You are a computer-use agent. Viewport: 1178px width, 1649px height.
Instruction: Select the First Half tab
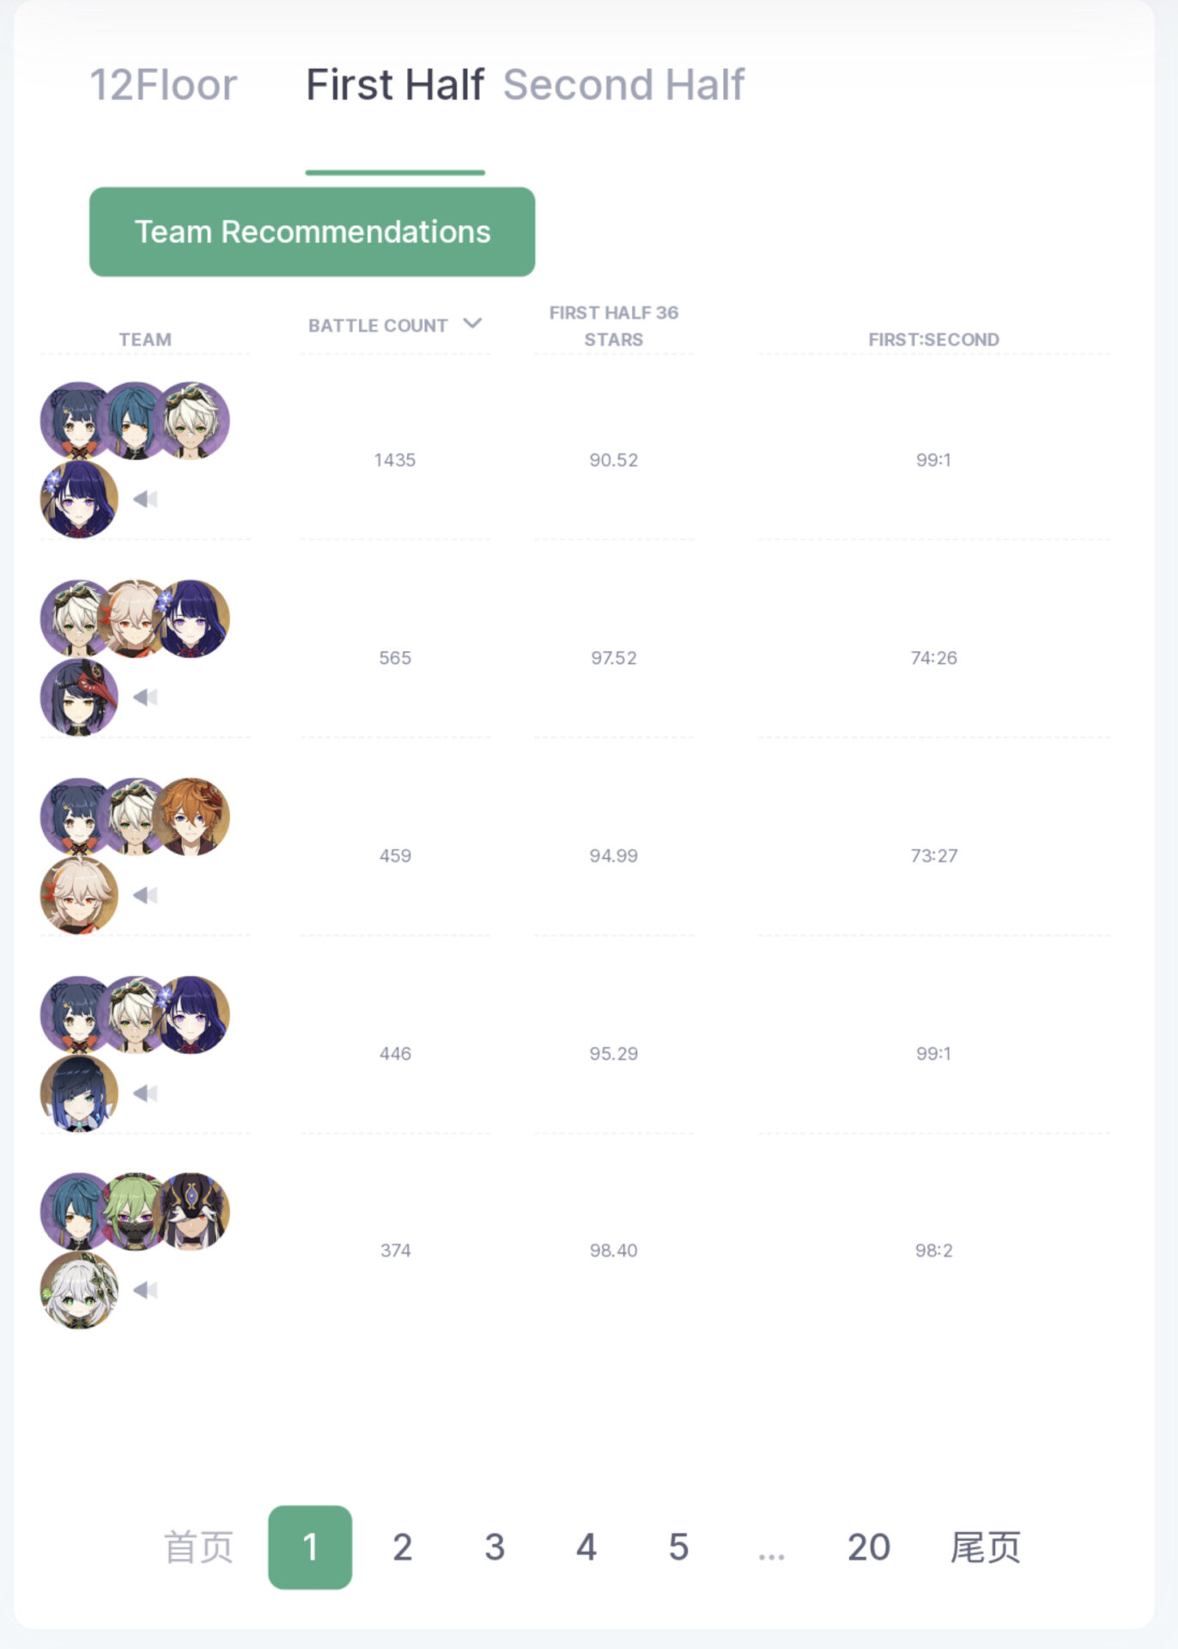coord(395,85)
